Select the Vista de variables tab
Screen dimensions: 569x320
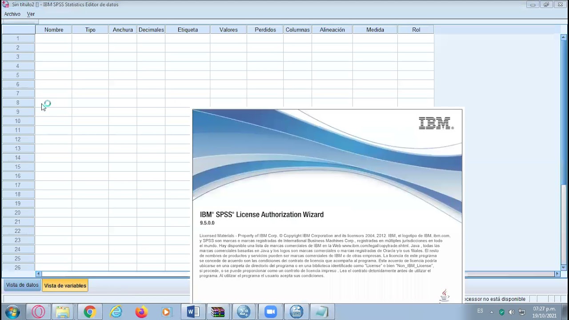[x=65, y=285]
